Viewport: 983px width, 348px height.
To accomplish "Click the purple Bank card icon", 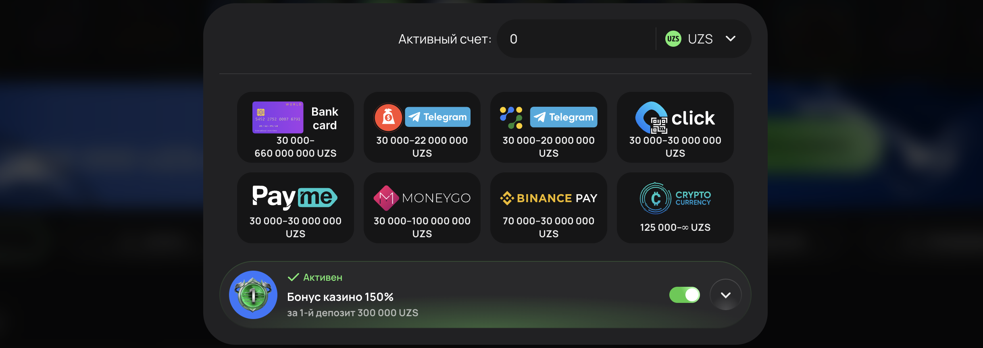I will click(x=278, y=117).
